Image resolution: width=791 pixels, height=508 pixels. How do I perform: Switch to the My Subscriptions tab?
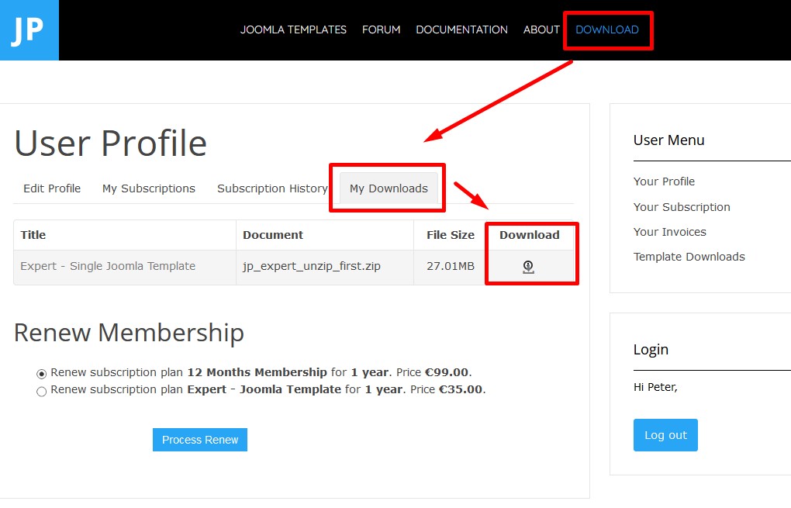coord(149,188)
